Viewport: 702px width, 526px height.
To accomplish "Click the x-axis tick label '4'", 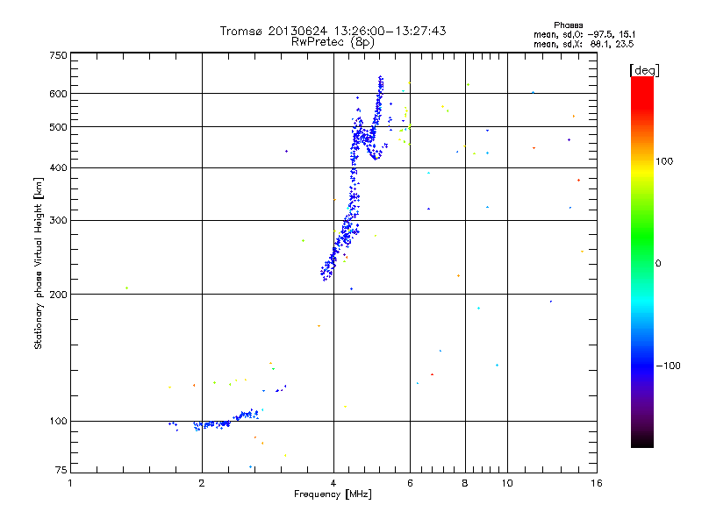I will (333, 483).
